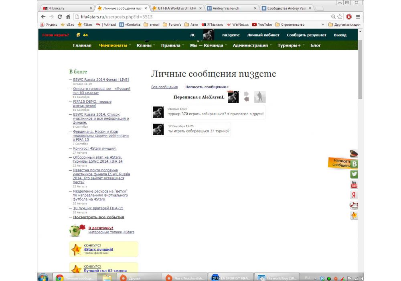Open the Chrome menu hamburger icon
The image size is (401, 281).
point(358,17)
